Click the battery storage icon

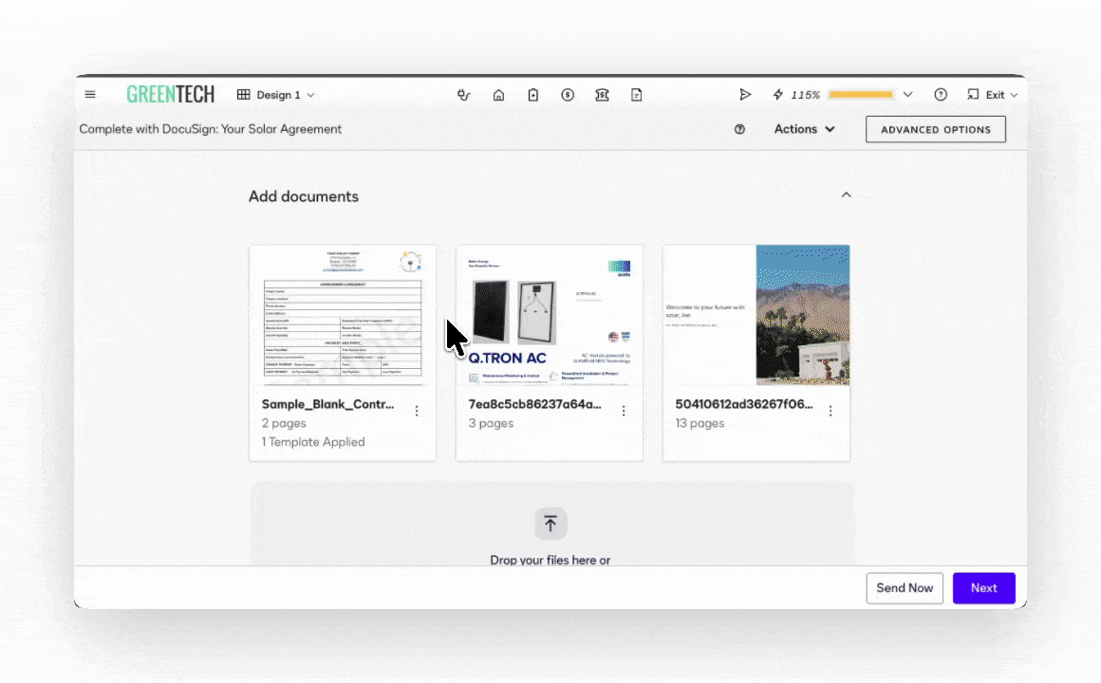(x=533, y=95)
